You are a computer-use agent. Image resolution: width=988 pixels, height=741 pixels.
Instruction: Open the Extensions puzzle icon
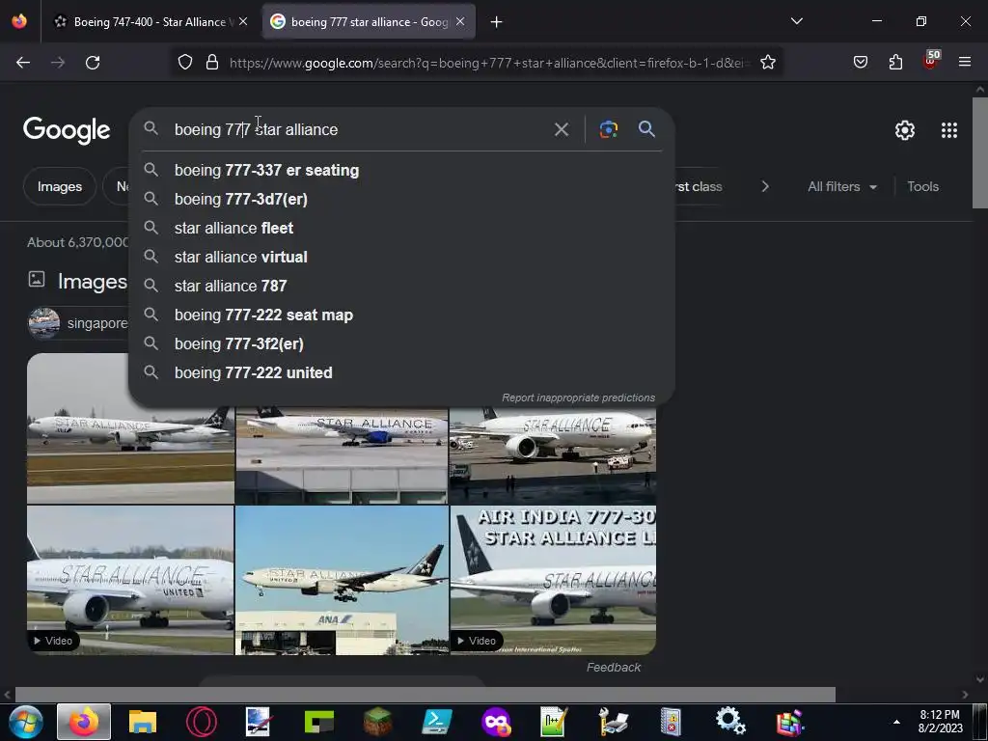point(895,63)
